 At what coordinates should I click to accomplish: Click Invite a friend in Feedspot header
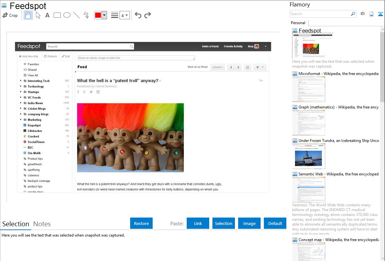[210, 46]
